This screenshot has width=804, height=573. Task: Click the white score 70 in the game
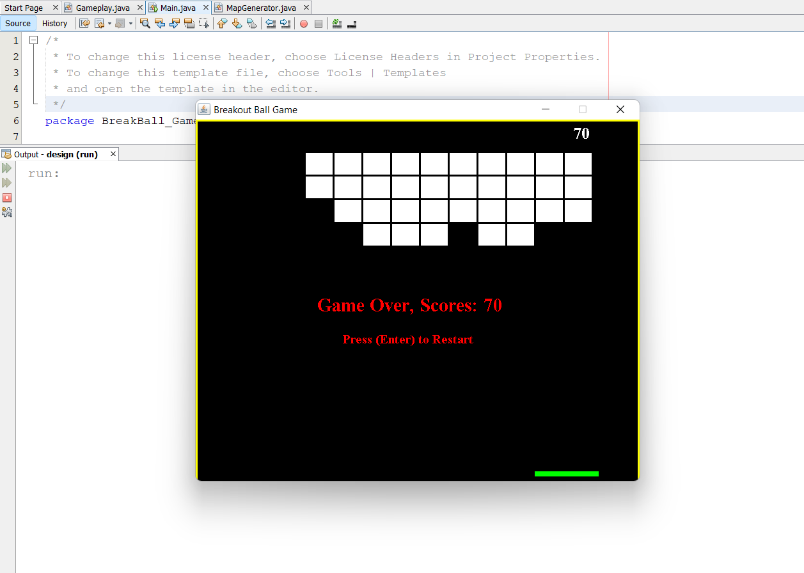click(x=581, y=134)
